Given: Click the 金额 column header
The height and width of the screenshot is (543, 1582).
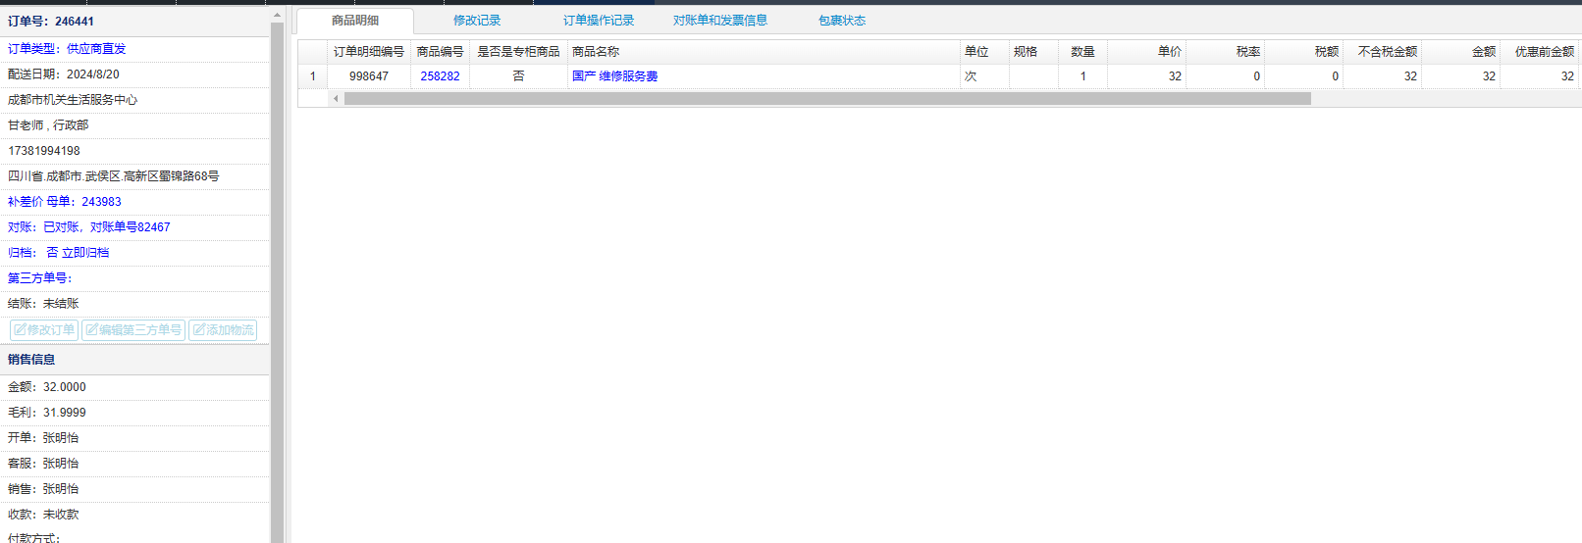Looking at the screenshot, I should pos(1460,52).
